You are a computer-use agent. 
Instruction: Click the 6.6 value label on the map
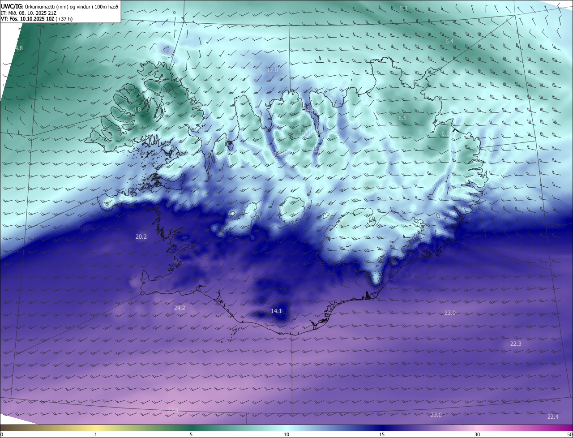tap(445, 134)
